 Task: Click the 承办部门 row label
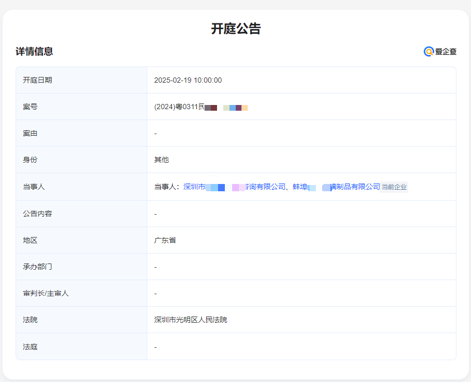point(37,267)
